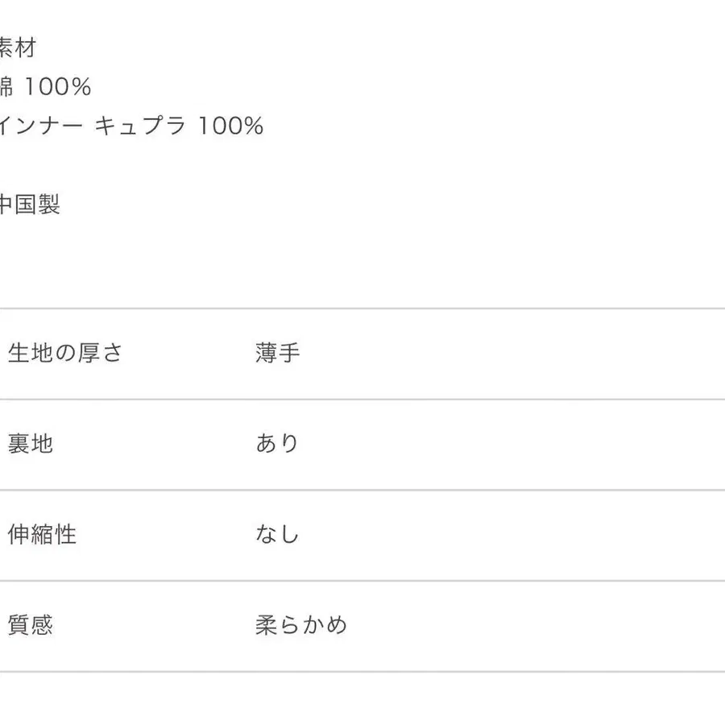Image resolution: width=725 pixels, height=725 pixels.
Task: Click the 伸縮性 row label
Action: tap(42, 535)
